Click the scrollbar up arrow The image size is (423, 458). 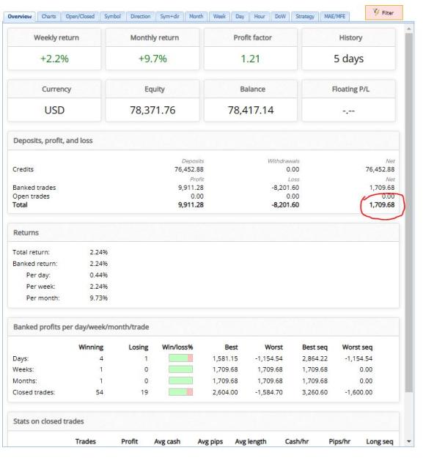tap(409, 29)
